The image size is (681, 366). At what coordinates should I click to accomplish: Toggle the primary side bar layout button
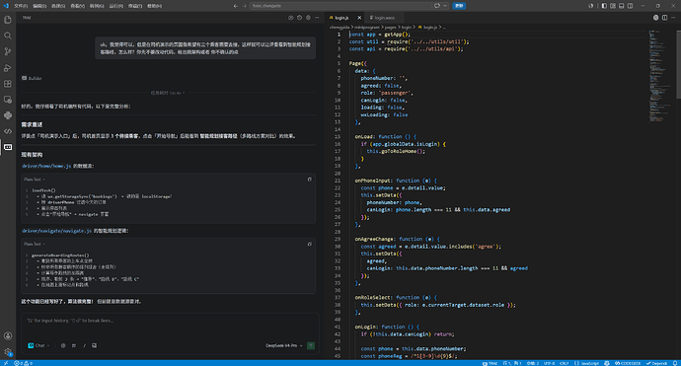[604, 6]
